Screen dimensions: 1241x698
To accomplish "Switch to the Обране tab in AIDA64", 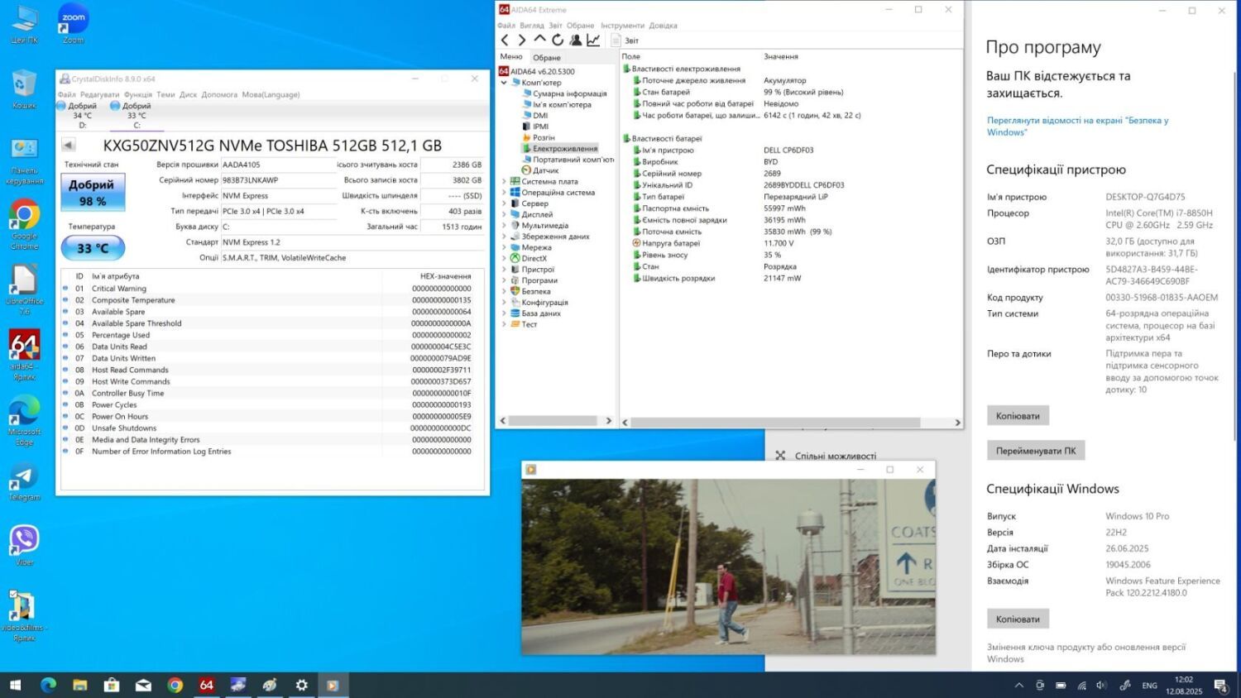I will (x=547, y=58).
